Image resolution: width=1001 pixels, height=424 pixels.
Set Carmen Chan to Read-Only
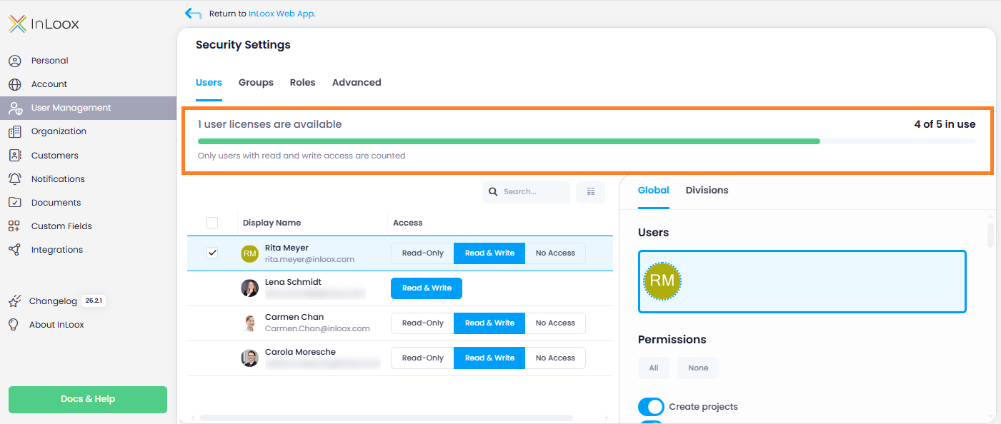(422, 323)
